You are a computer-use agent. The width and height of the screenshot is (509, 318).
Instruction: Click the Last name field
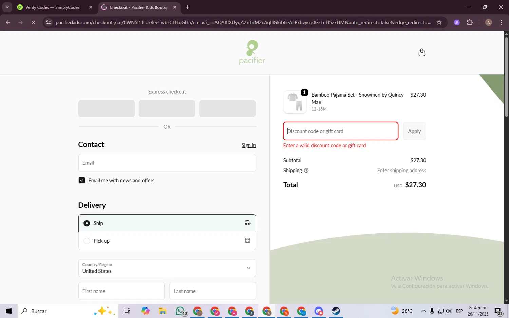click(212, 291)
